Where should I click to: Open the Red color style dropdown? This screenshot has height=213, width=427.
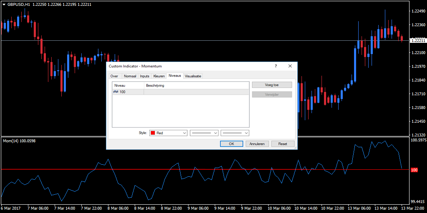point(168,133)
